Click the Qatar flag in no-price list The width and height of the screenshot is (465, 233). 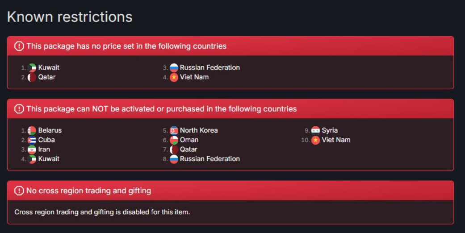32,77
